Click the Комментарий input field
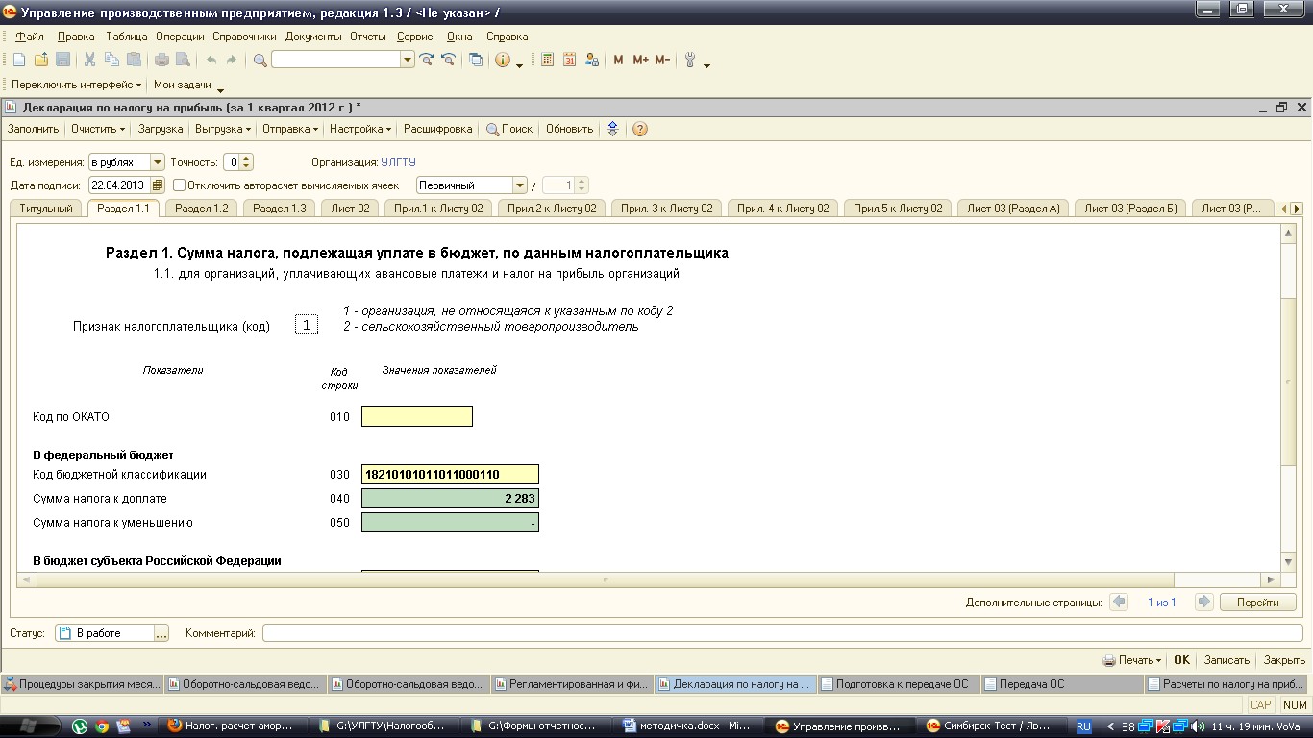Viewport: 1313px width, 738px height. 782,633
